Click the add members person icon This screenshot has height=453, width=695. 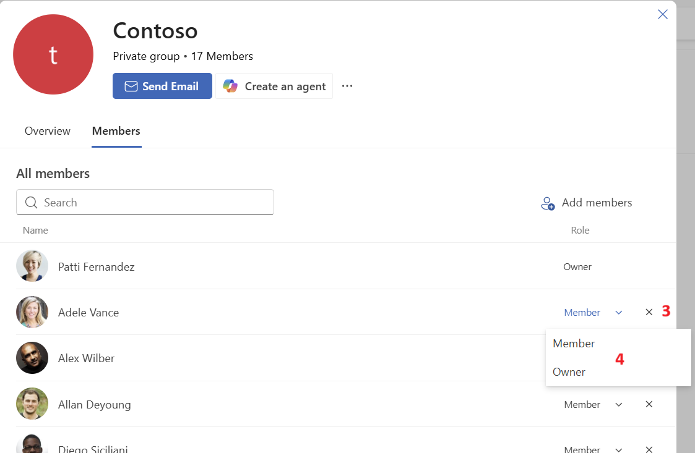[x=548, y=203]
